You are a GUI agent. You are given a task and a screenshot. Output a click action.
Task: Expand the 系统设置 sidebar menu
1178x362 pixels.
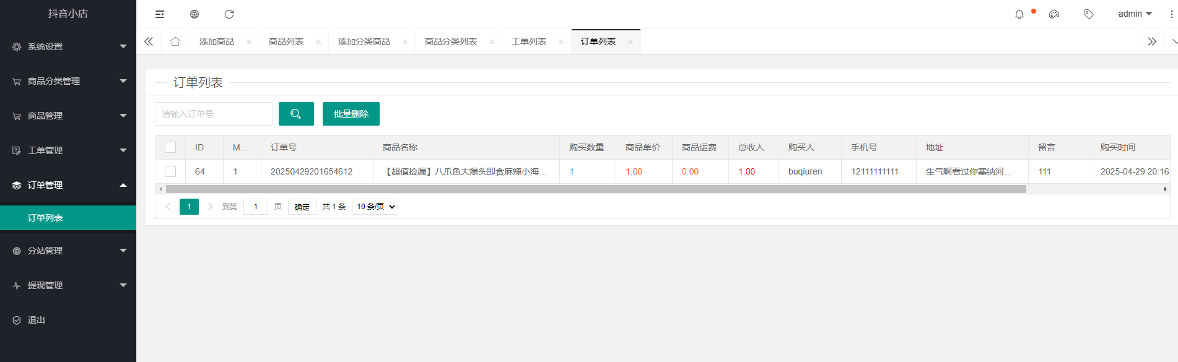(x=68, y=46)
